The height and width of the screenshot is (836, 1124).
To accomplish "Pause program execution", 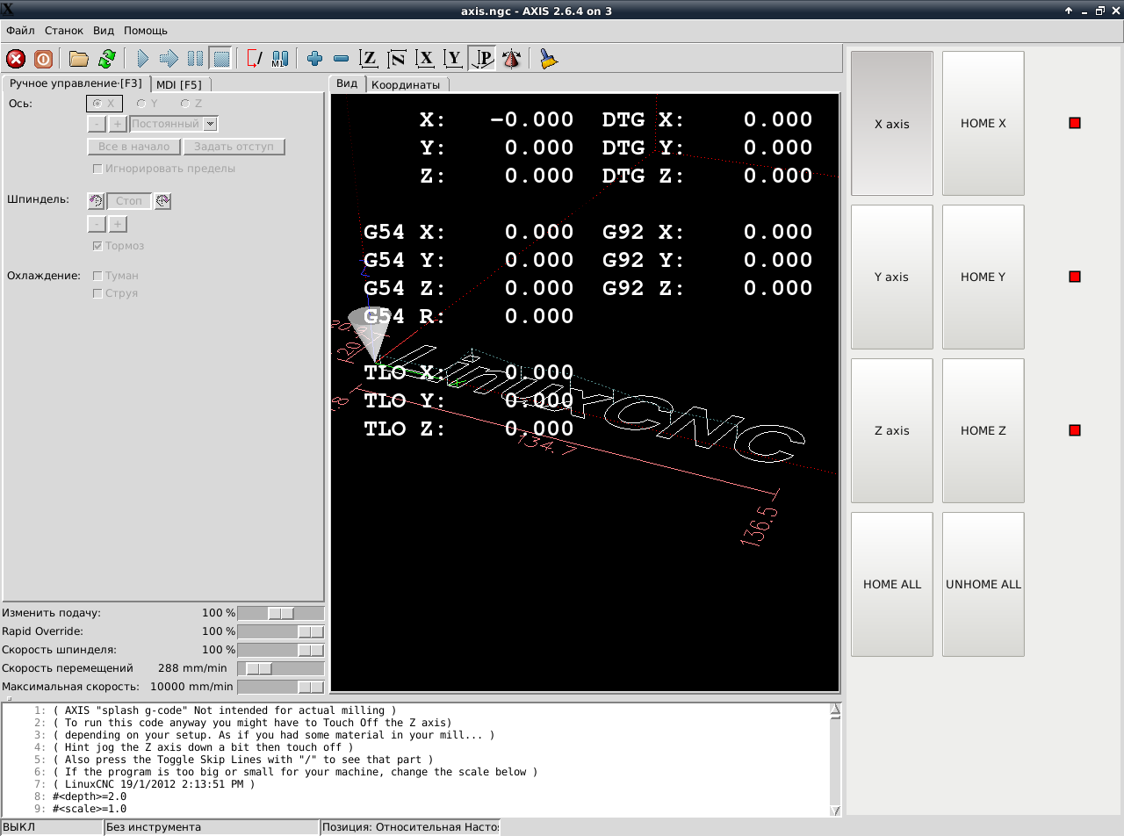I will (195, 59).
